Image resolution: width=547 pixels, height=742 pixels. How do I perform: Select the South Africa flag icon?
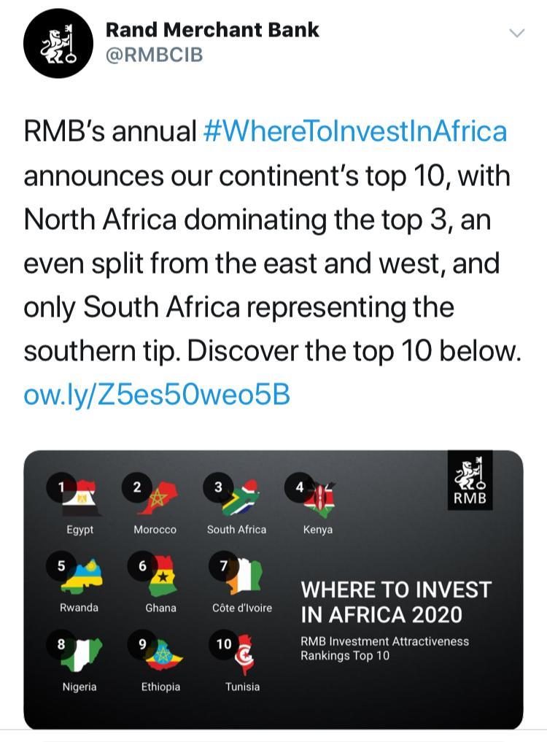click(241, 498)
